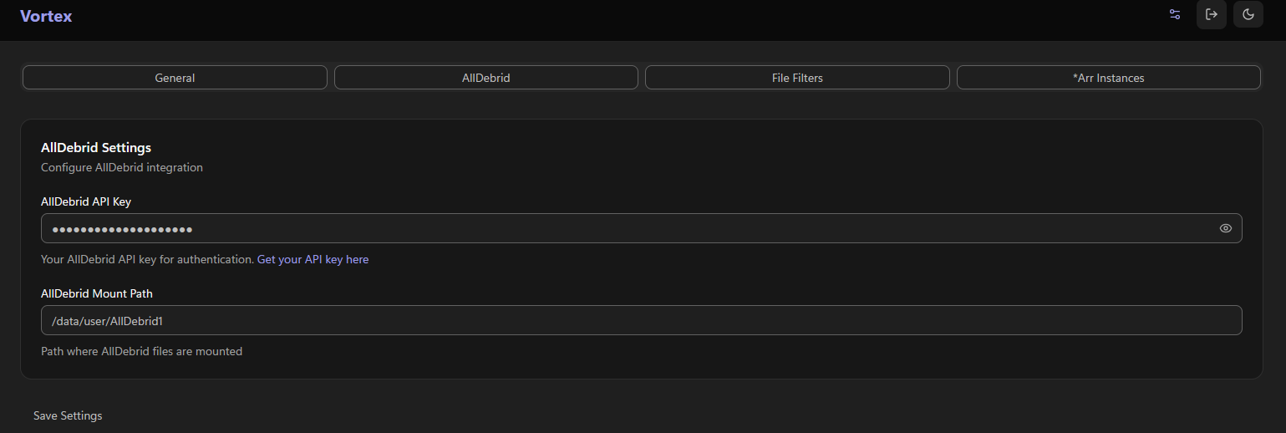Go to the *Arr Instances tab
The image size is (1286, 433).
[1108, 78]
